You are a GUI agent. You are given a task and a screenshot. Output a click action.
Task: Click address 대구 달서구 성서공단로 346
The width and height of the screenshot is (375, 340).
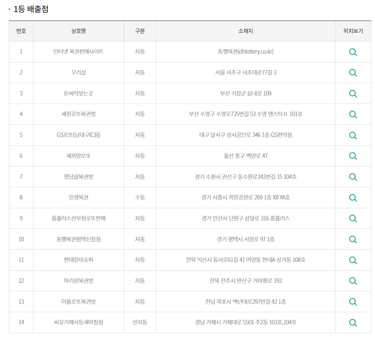coord(230,135)
